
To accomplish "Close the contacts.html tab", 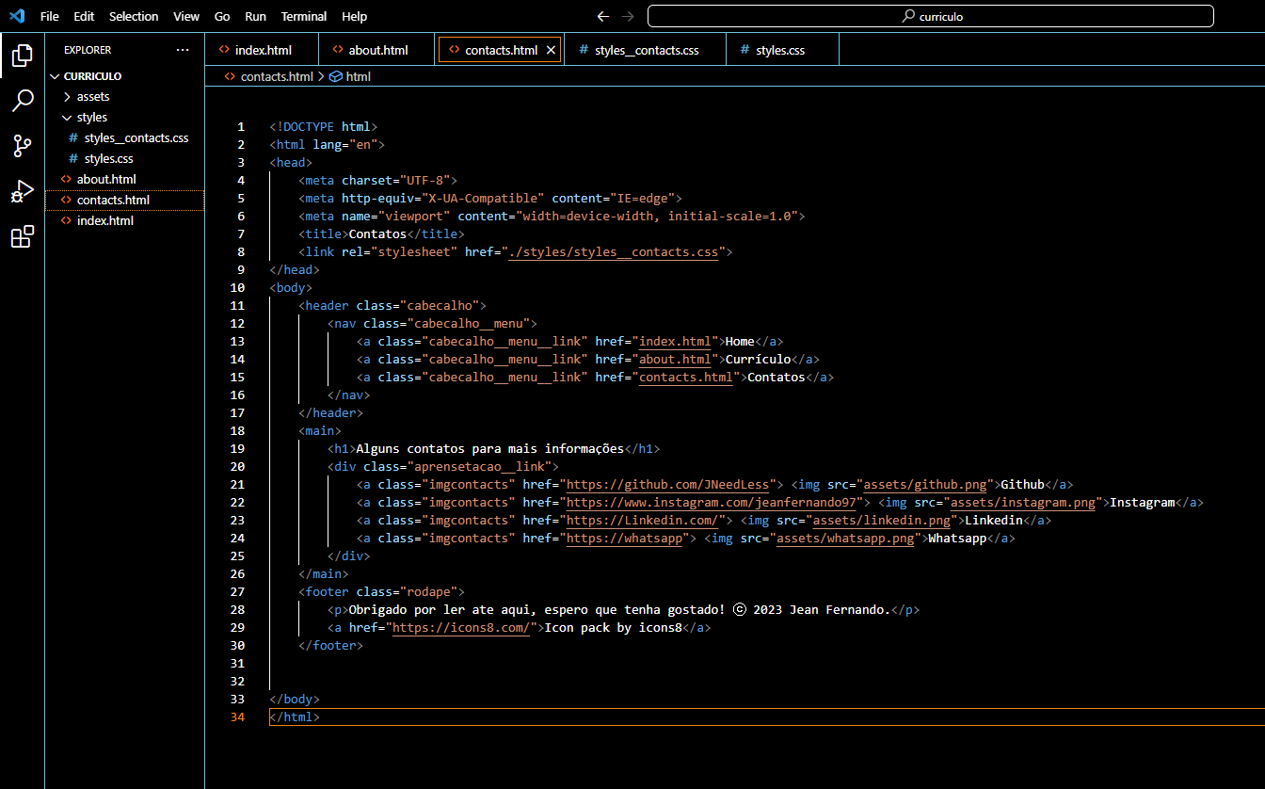I will (x=552, y=50).
